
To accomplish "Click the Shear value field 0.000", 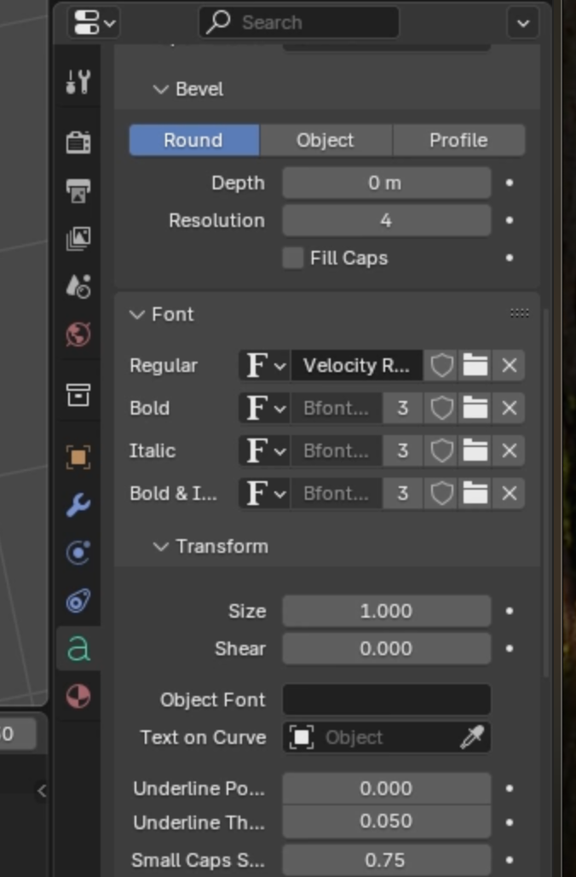I will click(387, 648).
